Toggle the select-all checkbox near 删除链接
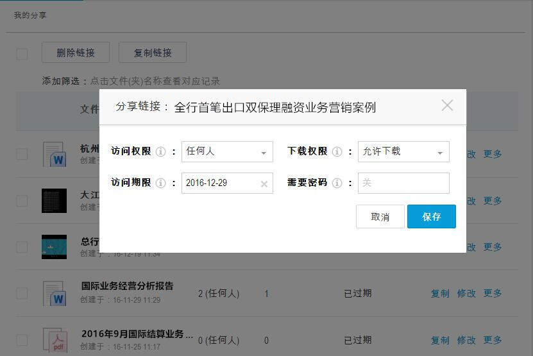Viewport: 533px width, 356px height. coord(22,53)
